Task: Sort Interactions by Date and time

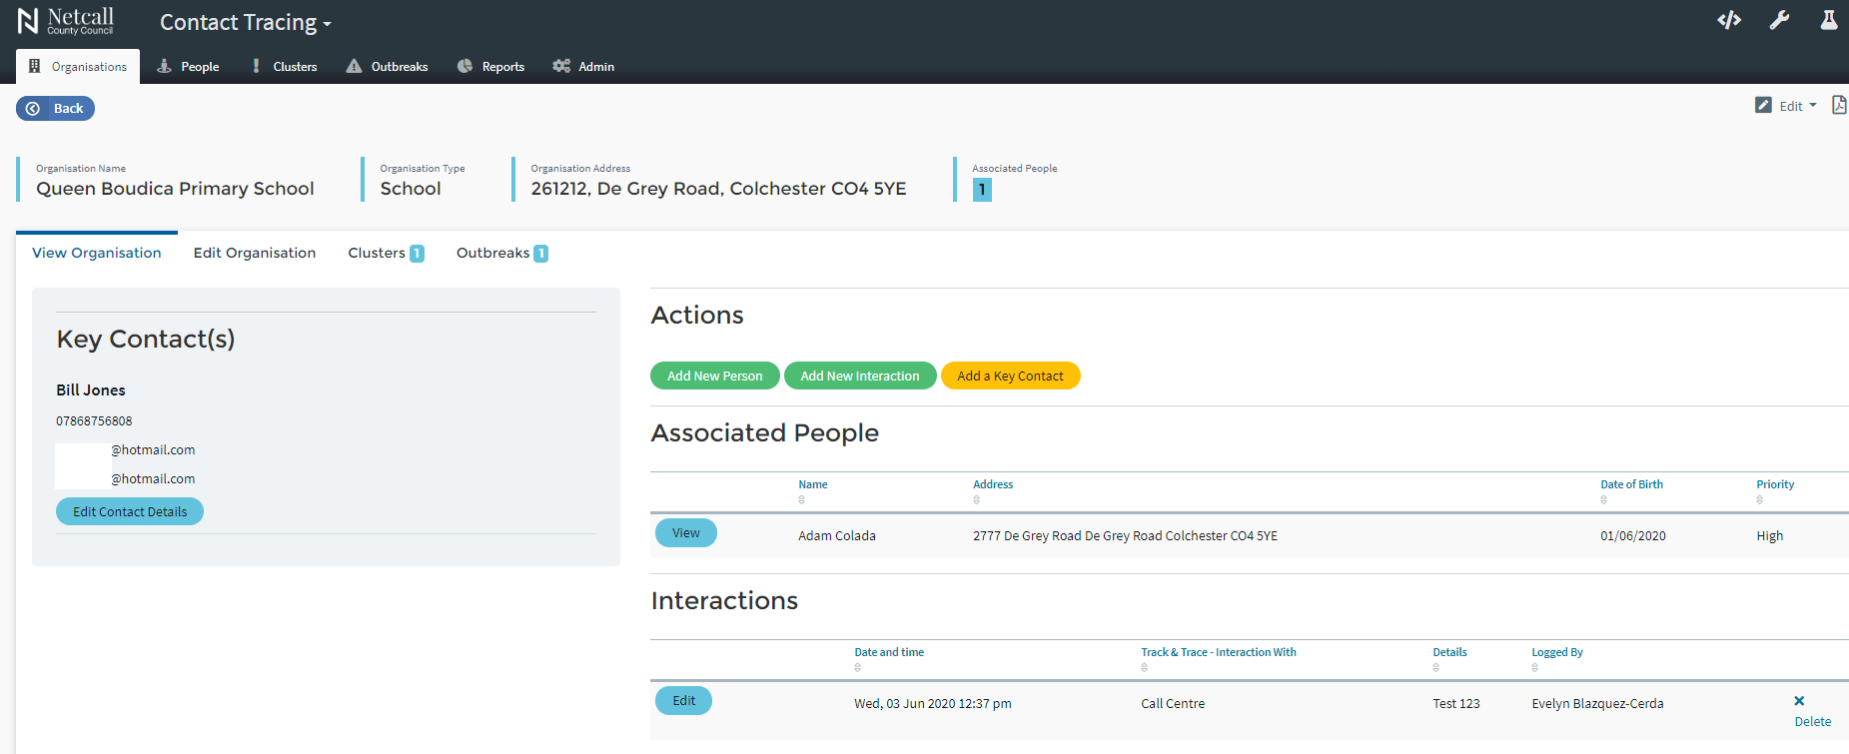Action: 888,652
